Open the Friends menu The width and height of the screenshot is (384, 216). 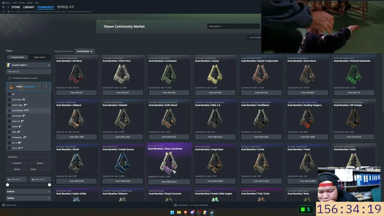(x=22, y=3)
